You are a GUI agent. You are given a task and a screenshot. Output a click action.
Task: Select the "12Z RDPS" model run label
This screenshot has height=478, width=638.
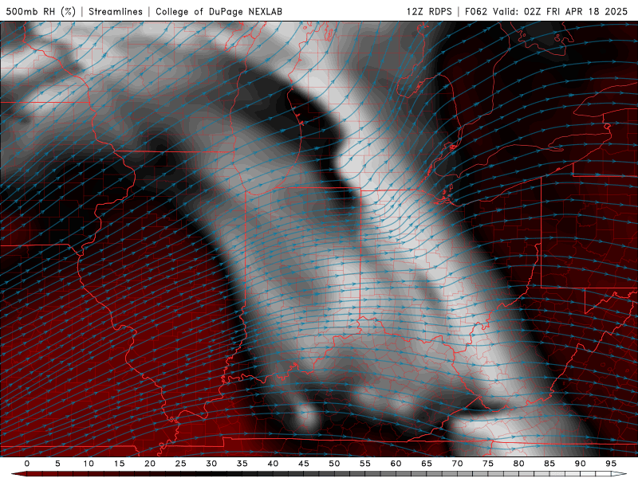click(429, 11)
